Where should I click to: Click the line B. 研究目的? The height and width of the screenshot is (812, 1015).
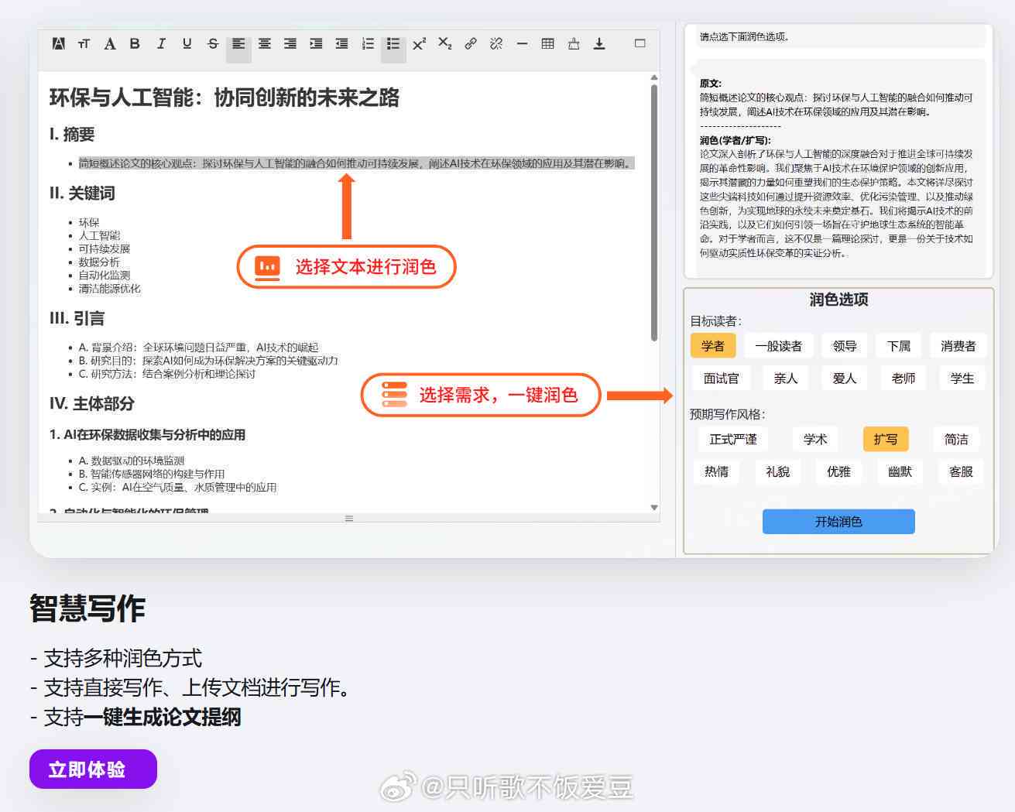[x=208, y=361]
